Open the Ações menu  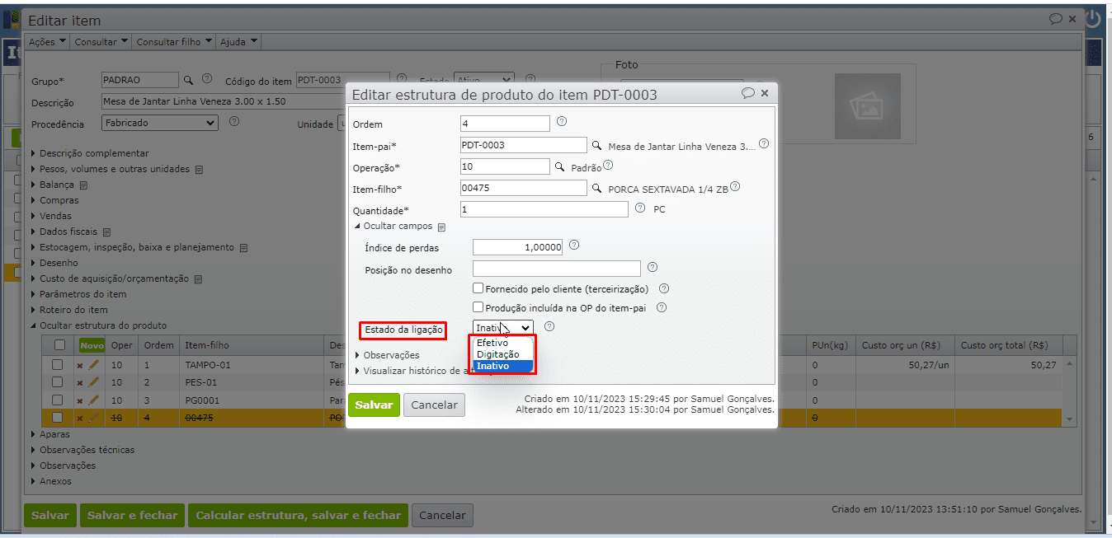click(x=47, y=41)
